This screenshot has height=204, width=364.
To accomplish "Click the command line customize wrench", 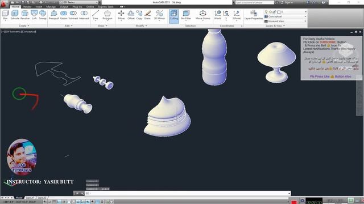I will [82, 193].
